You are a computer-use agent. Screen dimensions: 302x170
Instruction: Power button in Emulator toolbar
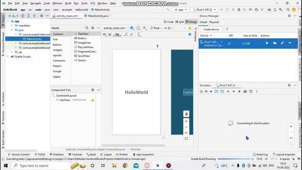(x=201, y=92)
